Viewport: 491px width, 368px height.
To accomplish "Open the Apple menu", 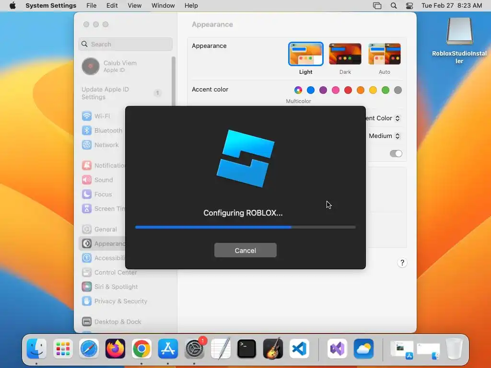I will click(12, 6).
